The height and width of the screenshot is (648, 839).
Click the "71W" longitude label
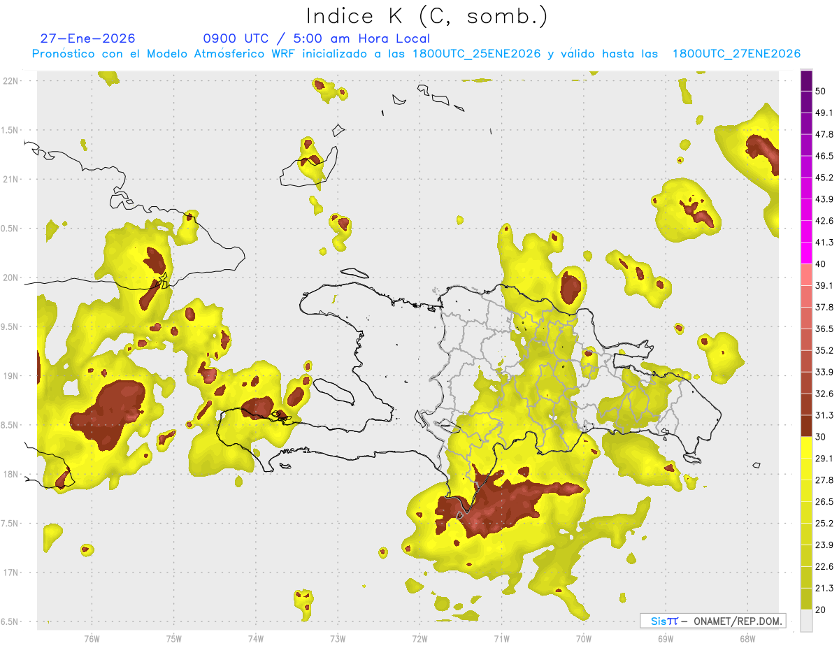(501, 638)
